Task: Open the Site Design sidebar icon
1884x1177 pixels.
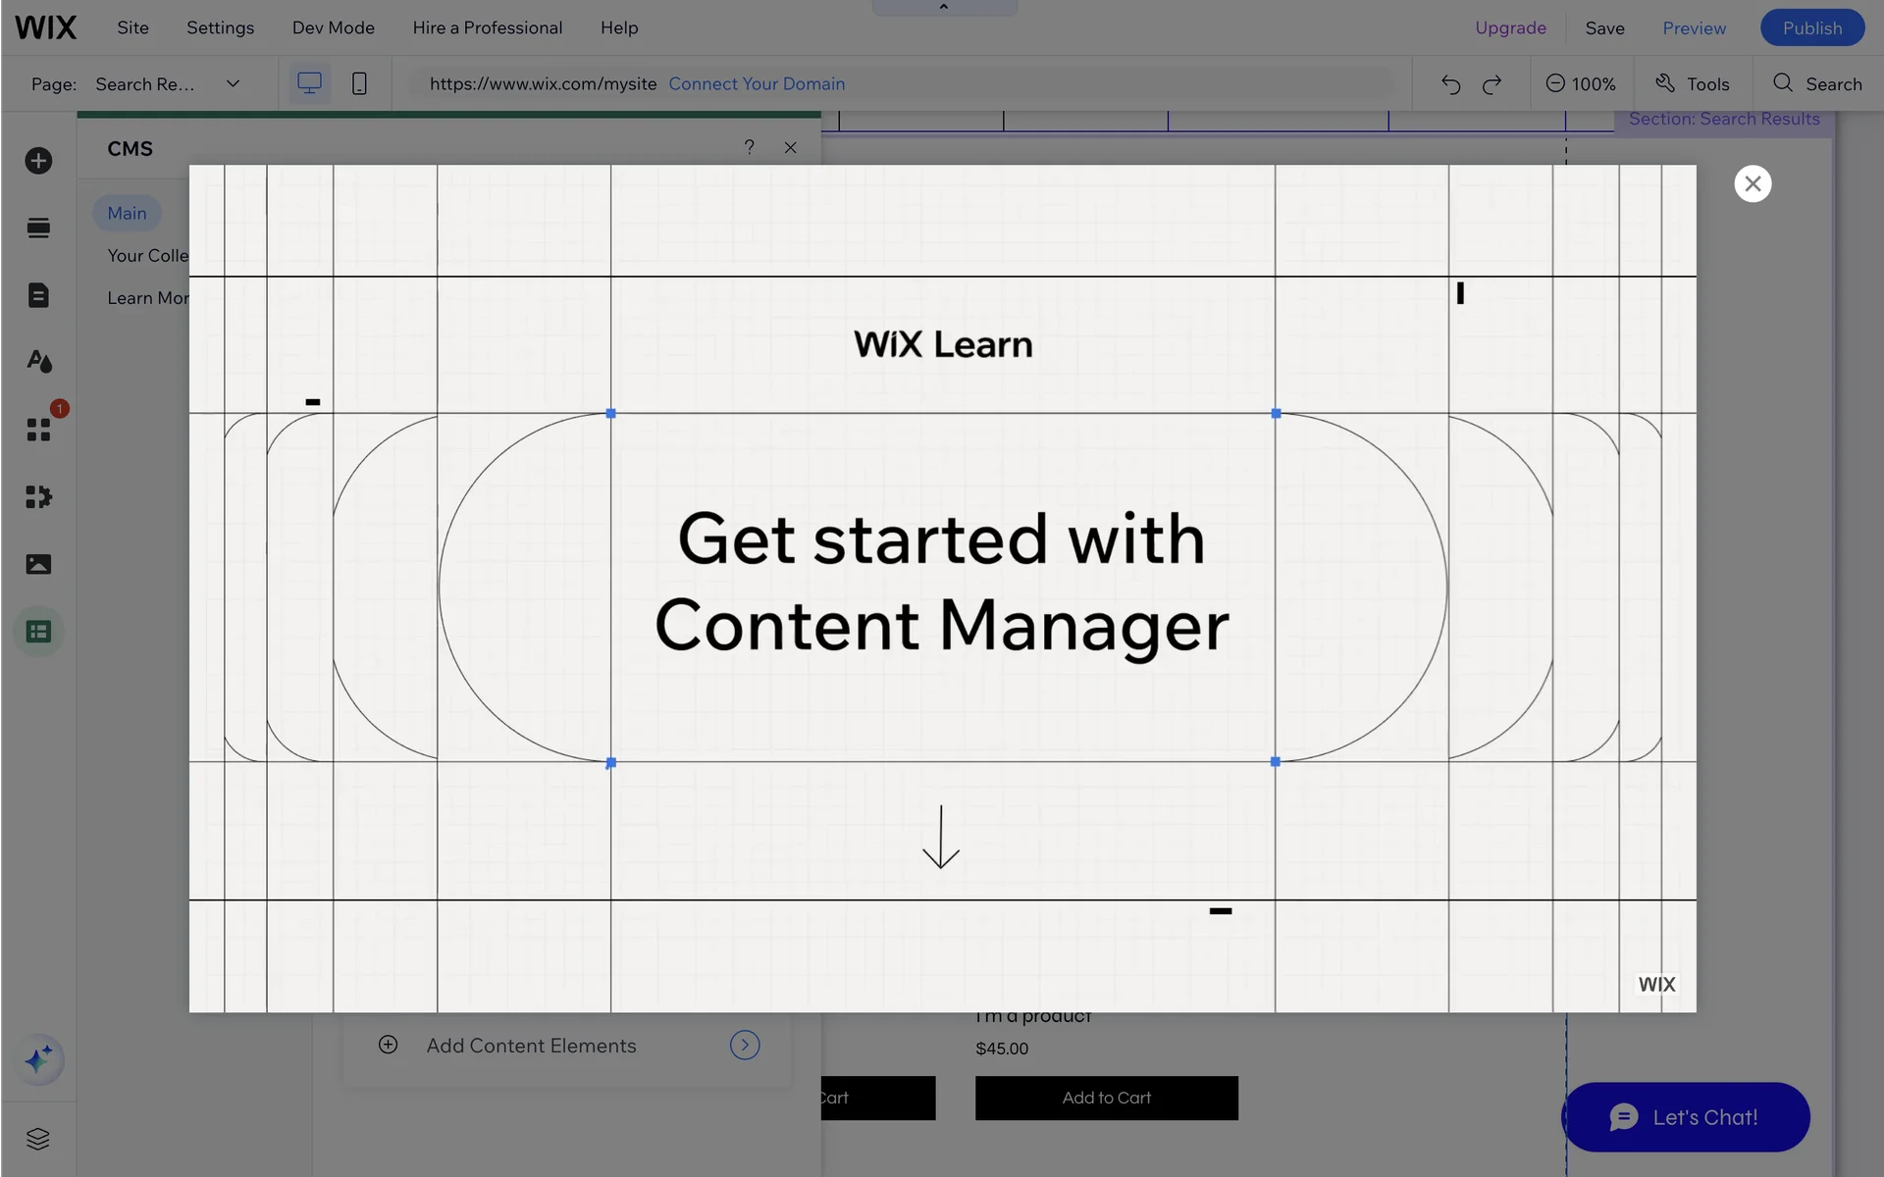Action: [38, 362]
